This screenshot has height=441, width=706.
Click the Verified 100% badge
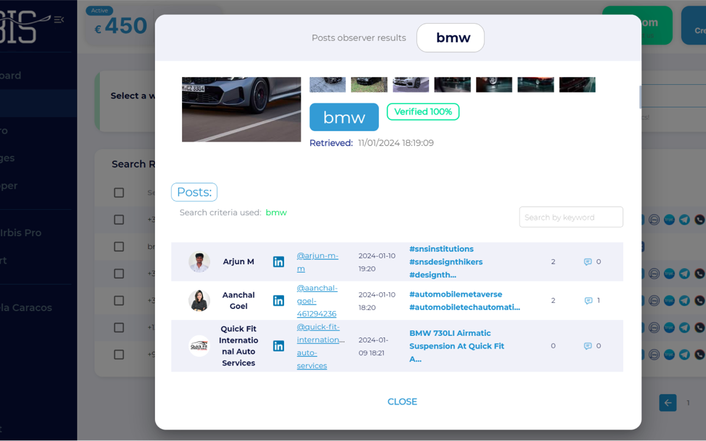click(423, 111)
